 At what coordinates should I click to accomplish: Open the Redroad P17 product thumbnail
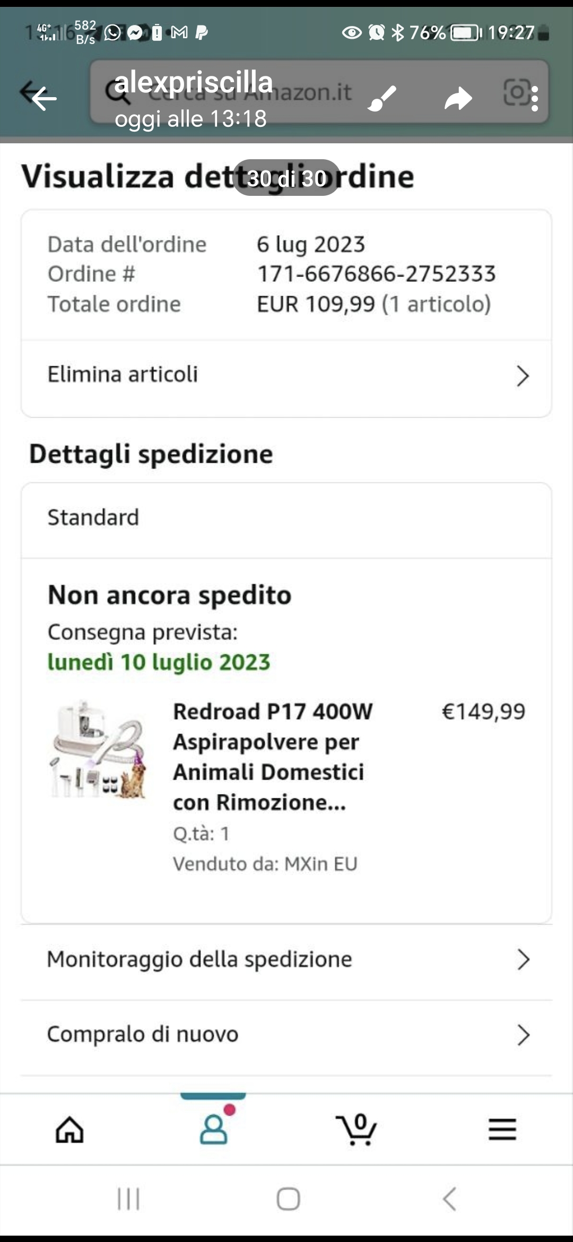(99, 749)
